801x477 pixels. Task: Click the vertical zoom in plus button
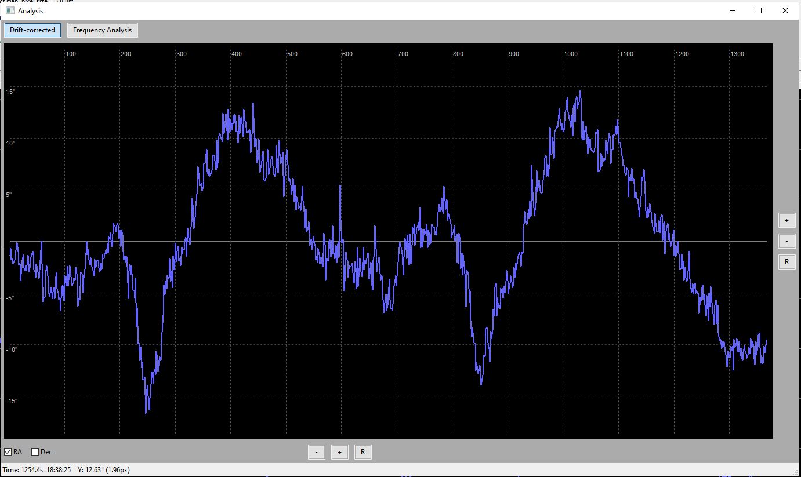coord(786,220)
